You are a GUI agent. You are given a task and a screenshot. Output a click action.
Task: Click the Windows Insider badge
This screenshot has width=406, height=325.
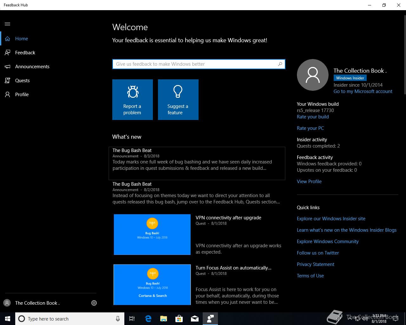tap(350, 78)
